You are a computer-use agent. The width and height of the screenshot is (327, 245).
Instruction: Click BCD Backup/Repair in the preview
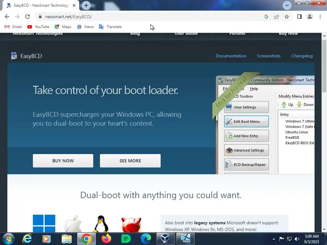click(246, 165)
